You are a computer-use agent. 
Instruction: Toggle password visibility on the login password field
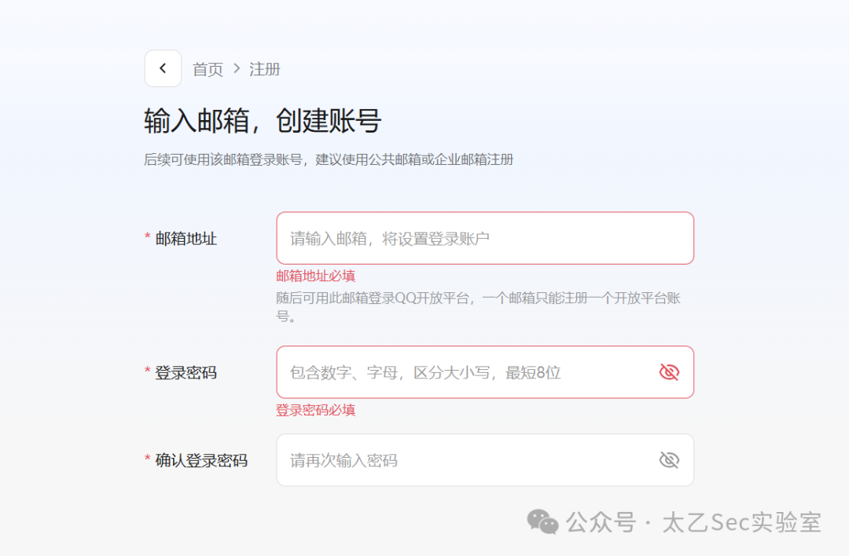[667, 371]
